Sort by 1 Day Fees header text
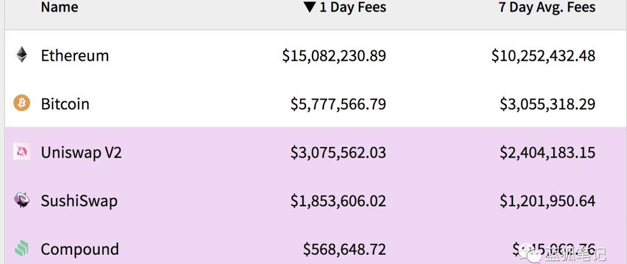Image resolution: width=627 pixels, height=264 pixels. click(353, 7)
